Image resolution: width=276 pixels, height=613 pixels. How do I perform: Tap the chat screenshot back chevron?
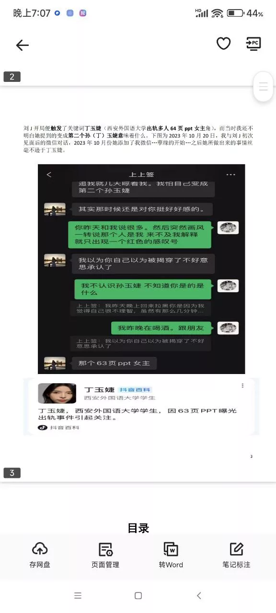[48, 175]
